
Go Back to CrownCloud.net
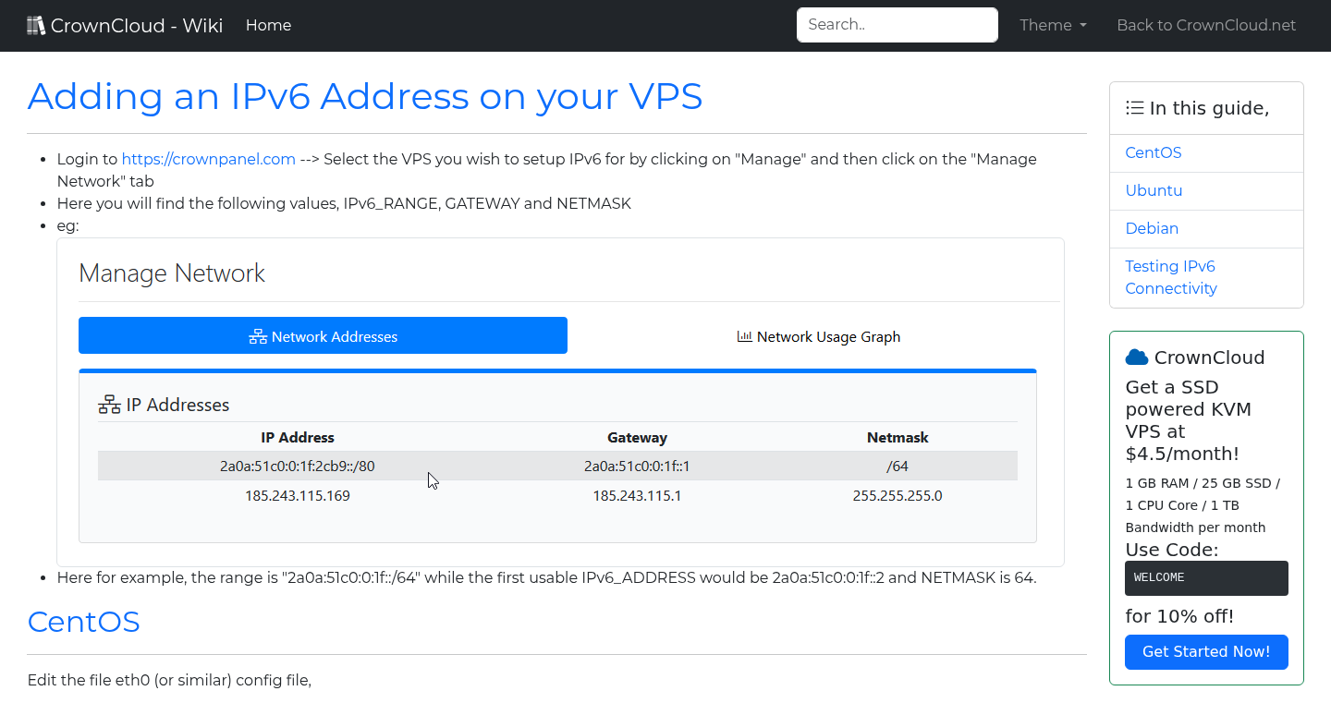(1206, 25)
